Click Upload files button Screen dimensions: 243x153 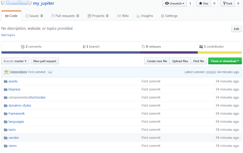pos(180,61)
